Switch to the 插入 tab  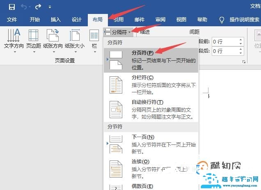55,20
